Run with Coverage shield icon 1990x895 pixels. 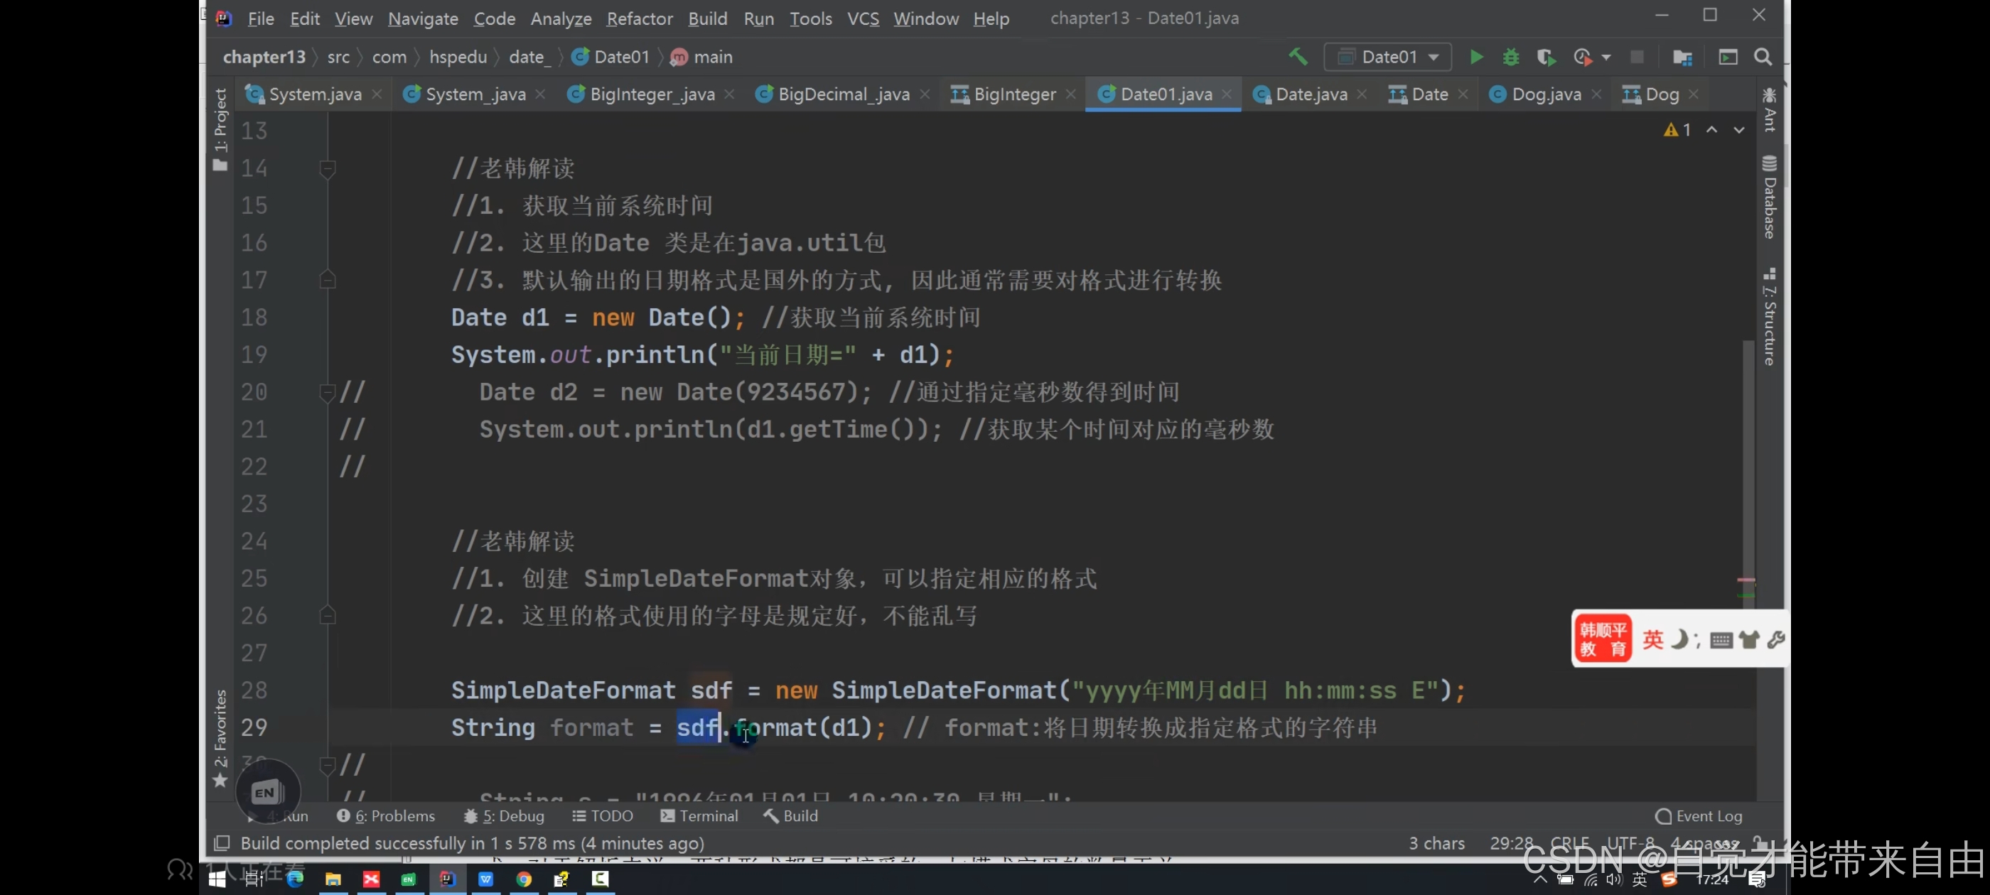click(x=1545, y=57)
